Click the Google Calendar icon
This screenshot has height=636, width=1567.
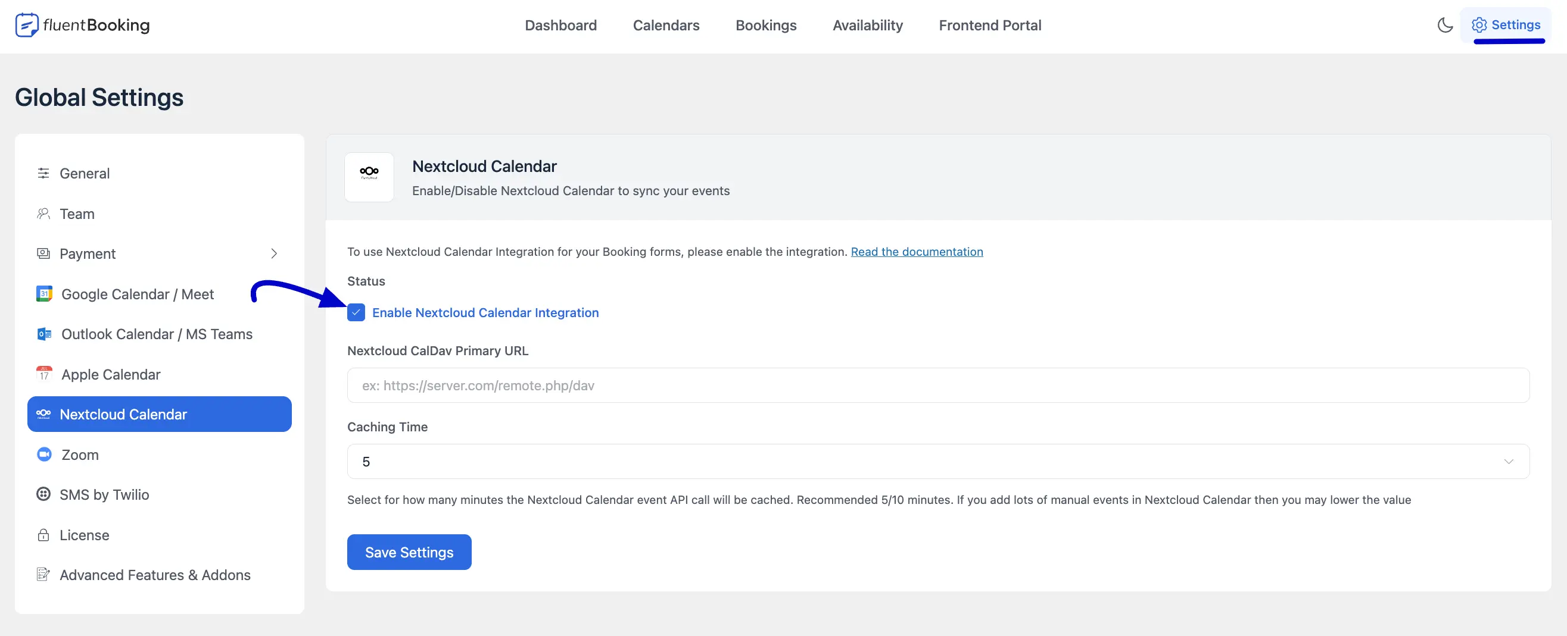(45, 294)
